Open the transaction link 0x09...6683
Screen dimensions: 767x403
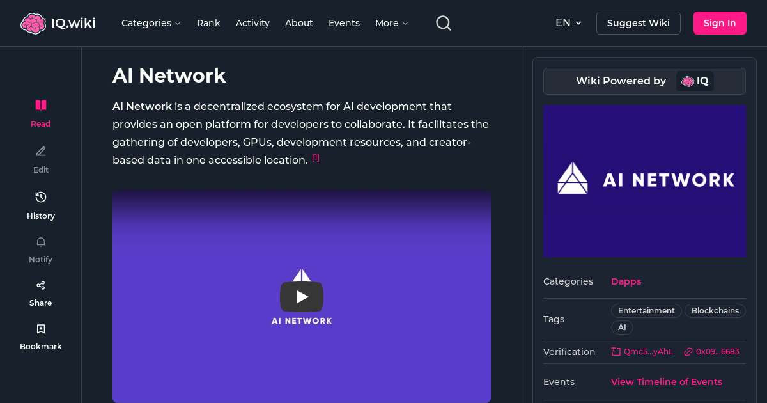pyautogui.click(x=711, y=351)
